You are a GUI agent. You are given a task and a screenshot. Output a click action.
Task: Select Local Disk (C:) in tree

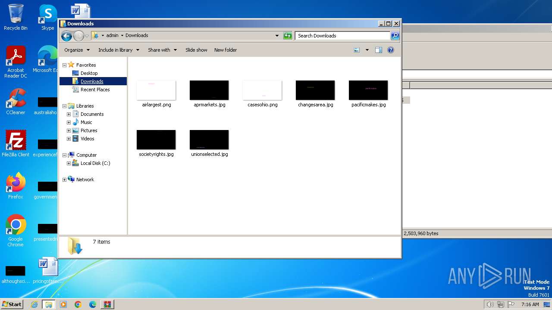(x=95, y=163)
